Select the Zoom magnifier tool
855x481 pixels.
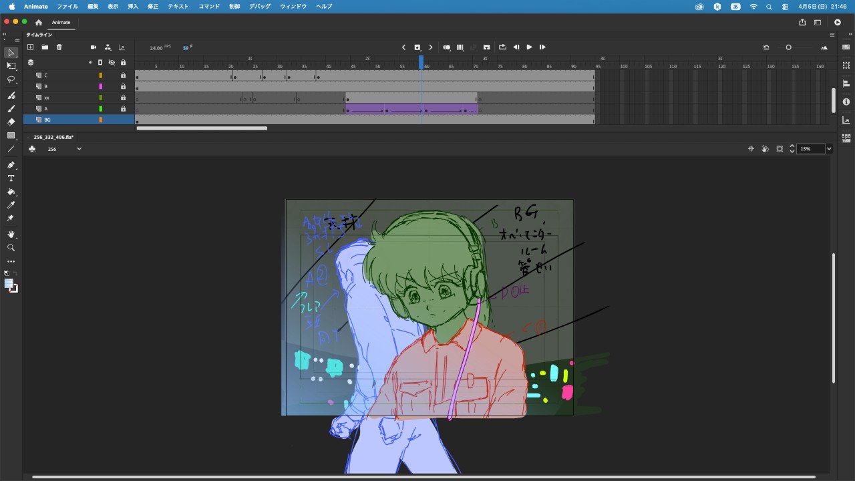pos(11,248)
